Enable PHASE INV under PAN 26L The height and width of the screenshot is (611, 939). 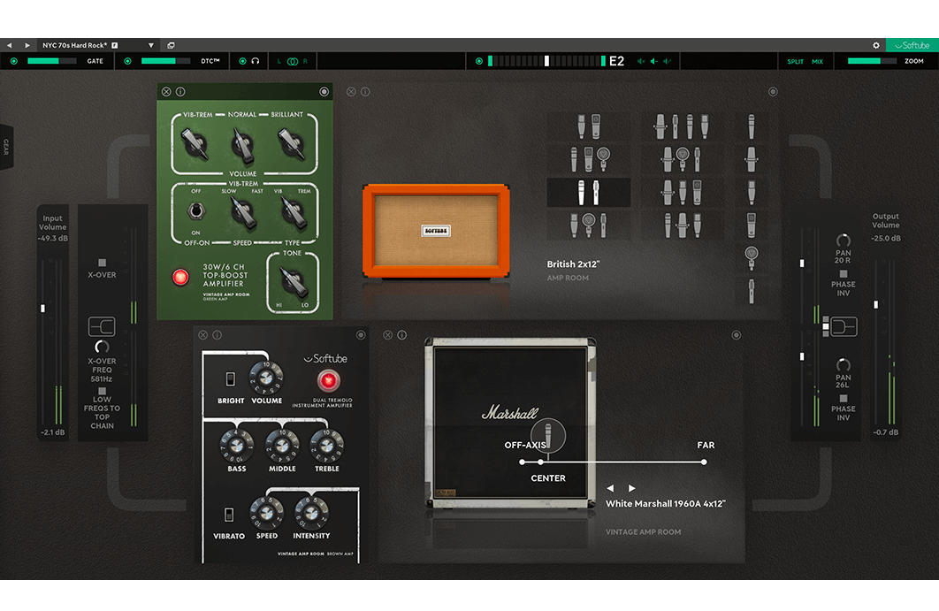(x=844, y=399)
